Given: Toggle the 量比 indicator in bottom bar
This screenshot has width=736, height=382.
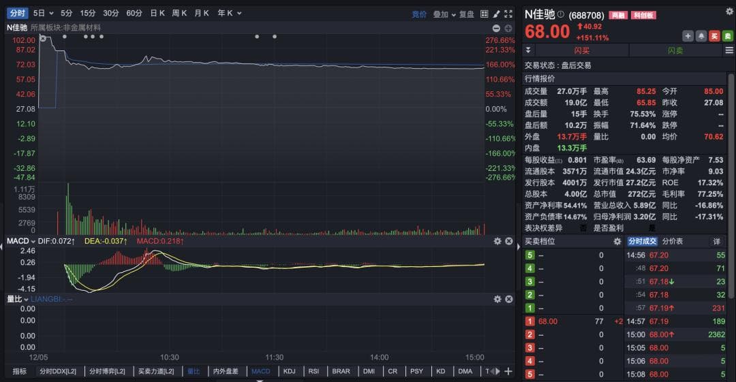Looking at the screenshot, I should [x=194, y=371].
